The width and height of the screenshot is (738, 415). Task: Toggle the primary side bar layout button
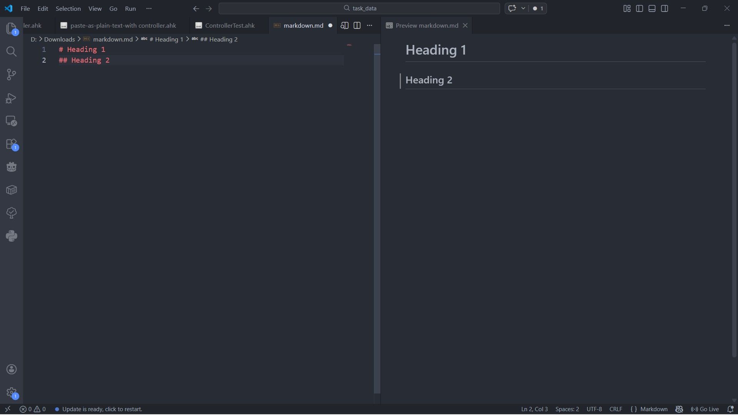click(640, 8)
